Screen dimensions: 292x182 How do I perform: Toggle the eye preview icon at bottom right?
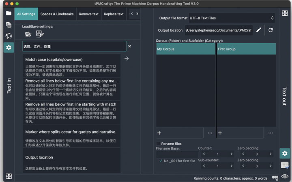[x=285, y=176]
